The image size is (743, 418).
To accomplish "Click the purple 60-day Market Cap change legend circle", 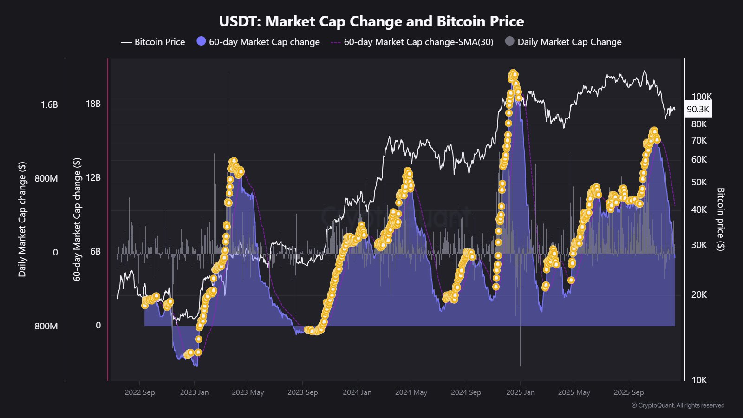I will tap(201, 41).
